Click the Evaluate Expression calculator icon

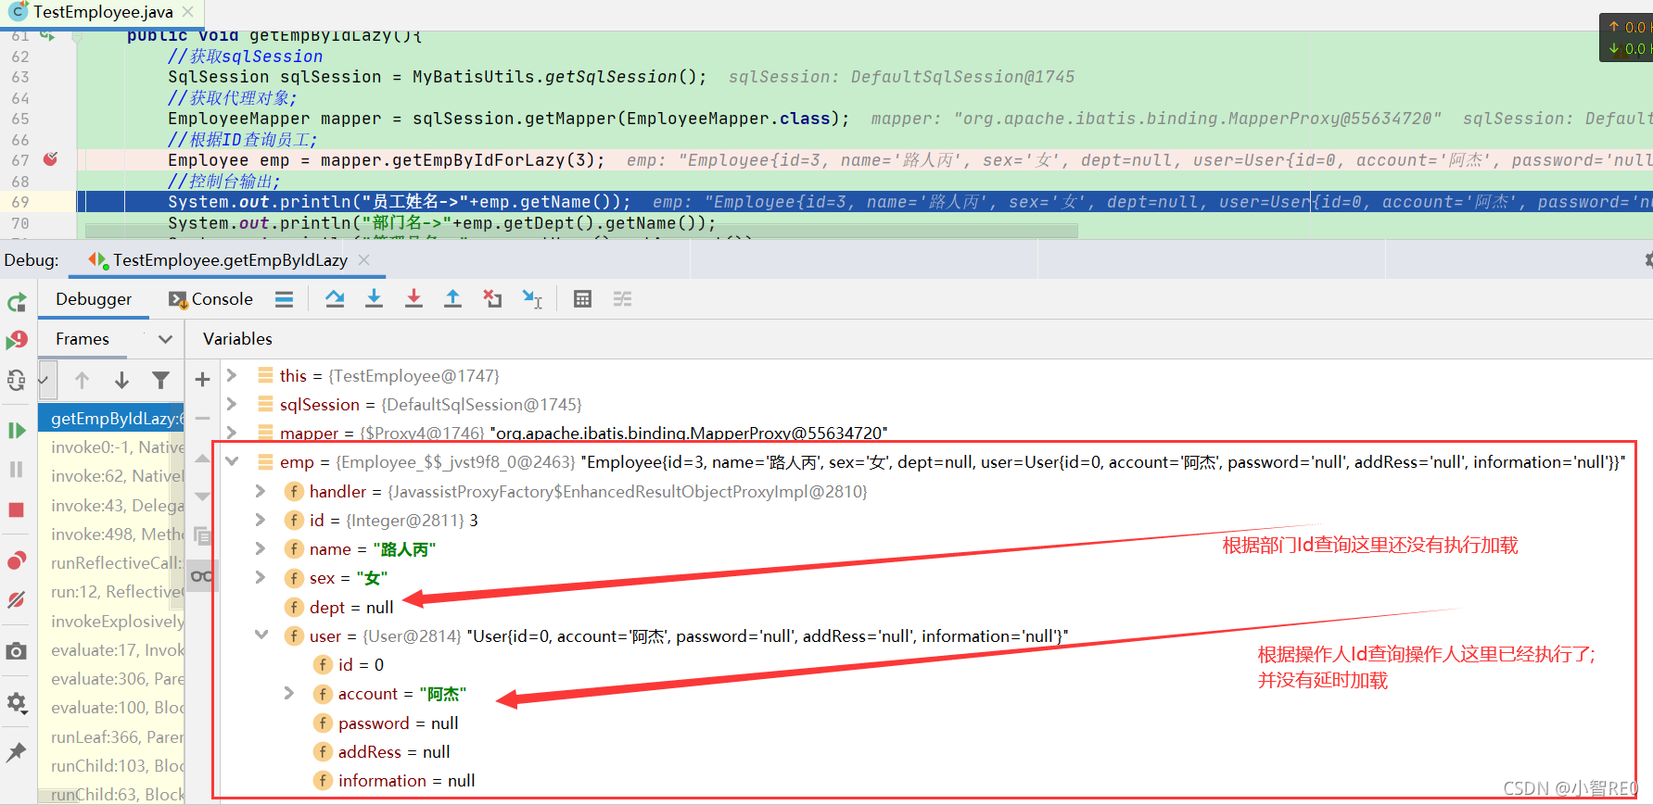[582, 299]
